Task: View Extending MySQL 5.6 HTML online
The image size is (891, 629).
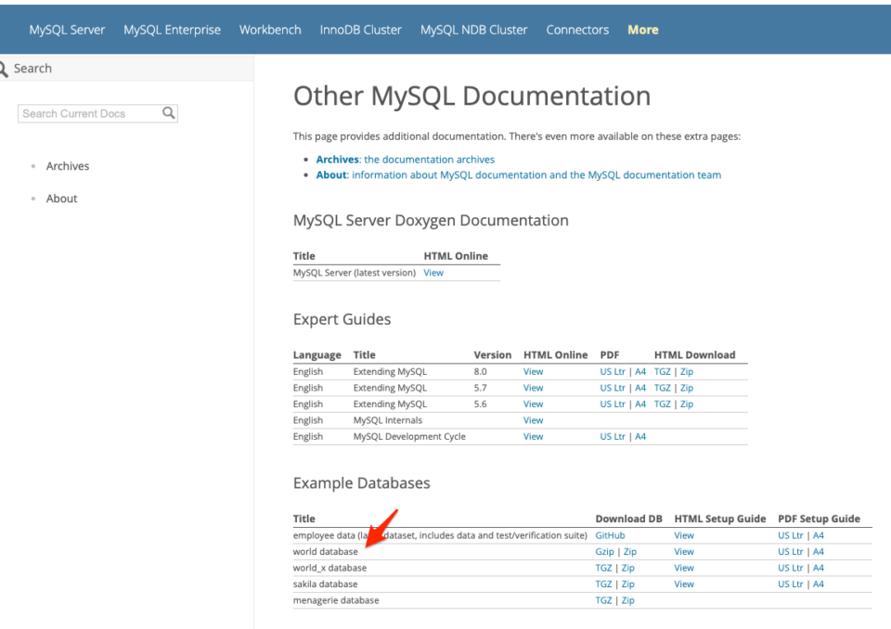Action: click(533, 404)
